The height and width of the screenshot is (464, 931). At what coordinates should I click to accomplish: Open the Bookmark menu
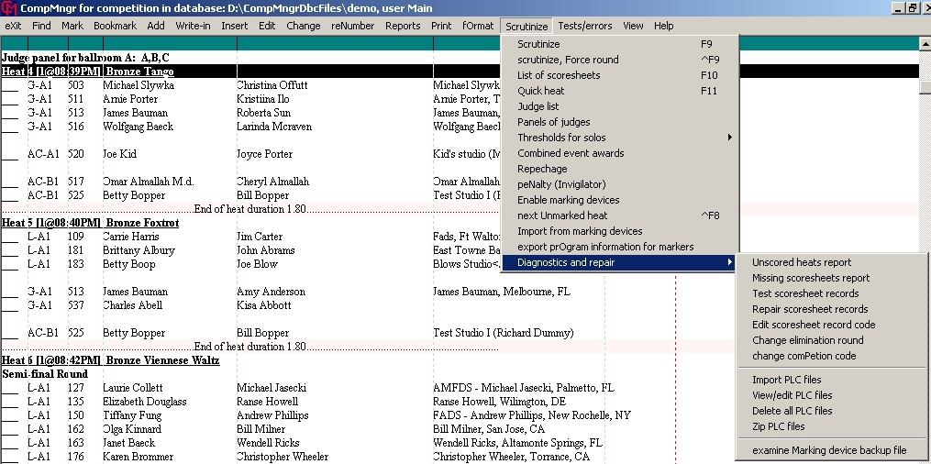point(116,26)
